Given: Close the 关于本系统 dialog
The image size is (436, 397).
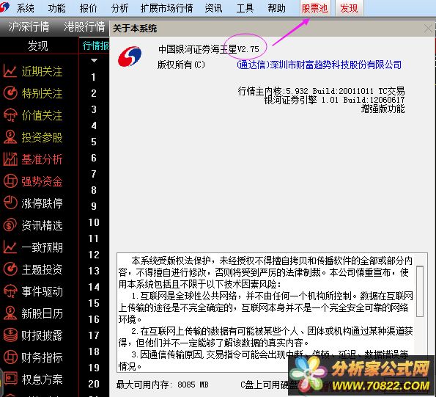Looking at the screenshot, I should pyautogui.click(x=428, y=29).
